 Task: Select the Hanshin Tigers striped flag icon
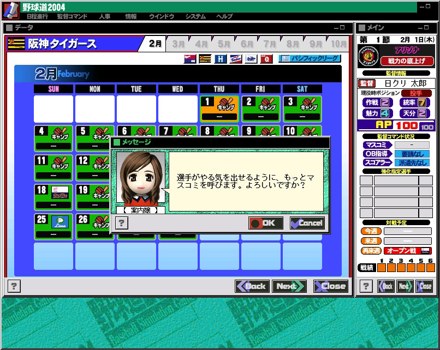pos(205,58)
